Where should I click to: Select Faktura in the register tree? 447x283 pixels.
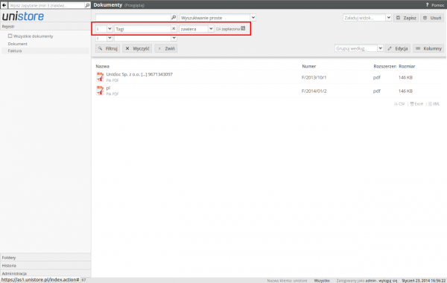click(x=15, y=51)
